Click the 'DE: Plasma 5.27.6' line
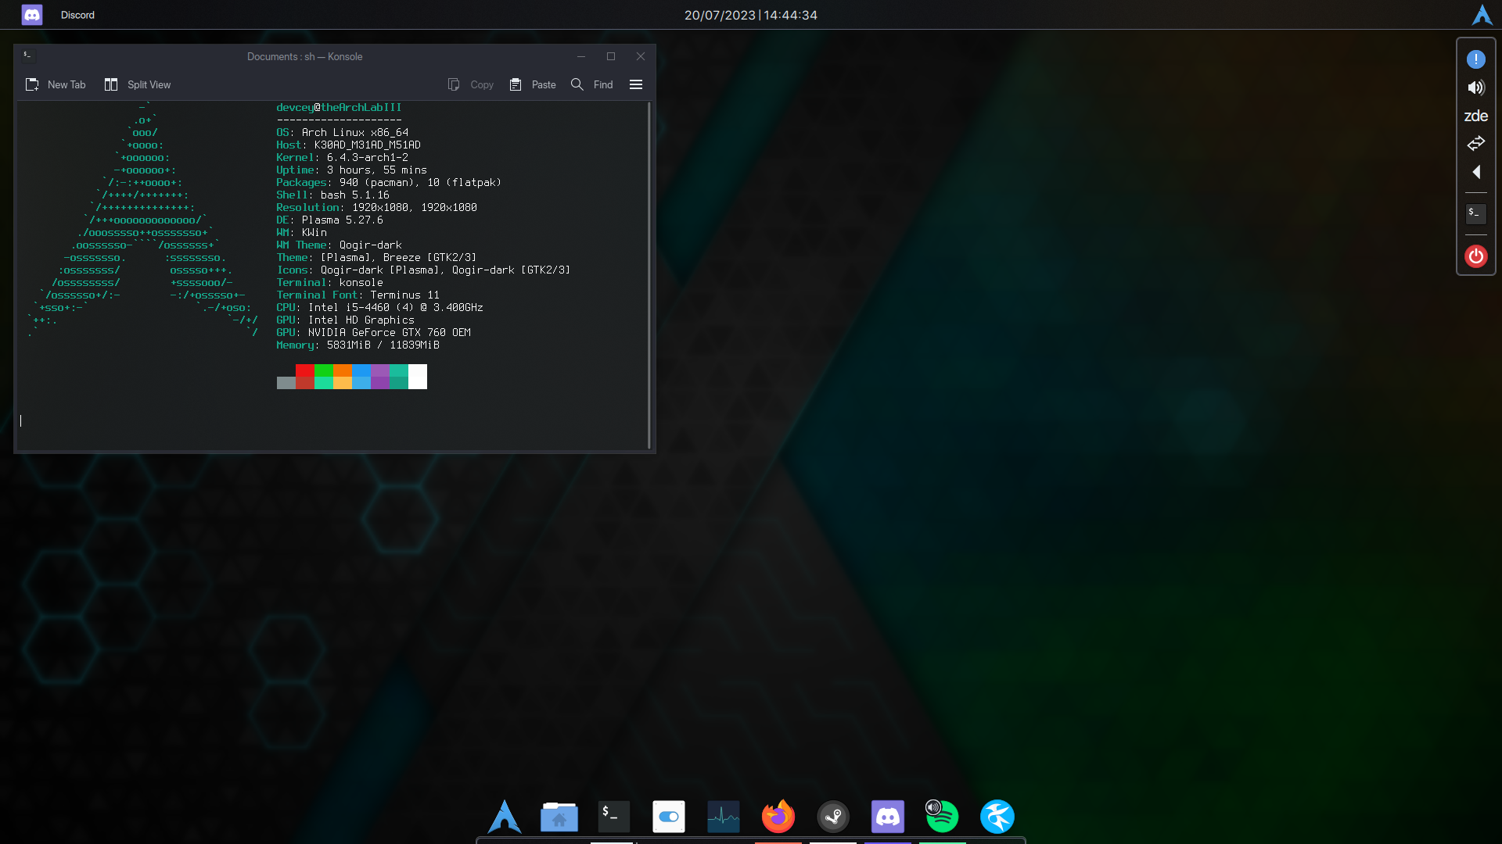Image resolution: width=1502 pixels, height=844 pixels. coord(329,220)
